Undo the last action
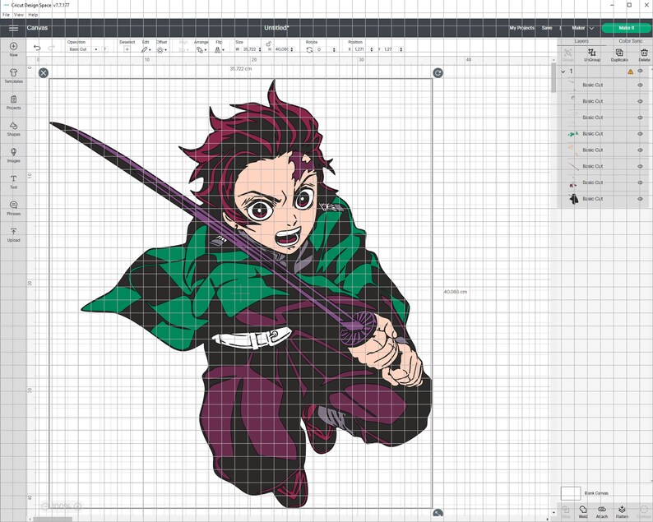 pyautogui.click(x=37, y=48)
